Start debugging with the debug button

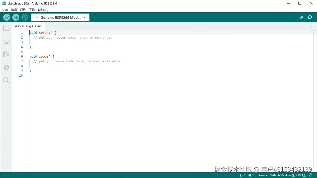click(25, 17)
